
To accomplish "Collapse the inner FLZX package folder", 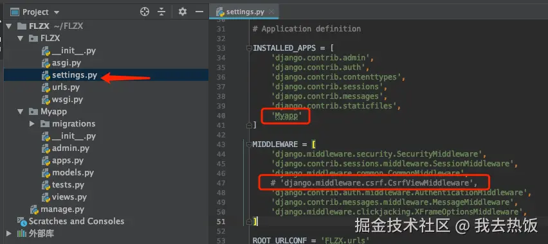I will click(x=21, y=39).
